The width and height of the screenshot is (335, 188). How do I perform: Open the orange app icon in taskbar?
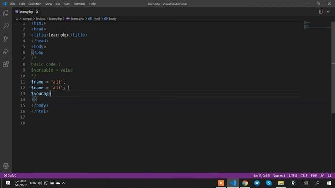pyautogui.click(x=221, y=183)
